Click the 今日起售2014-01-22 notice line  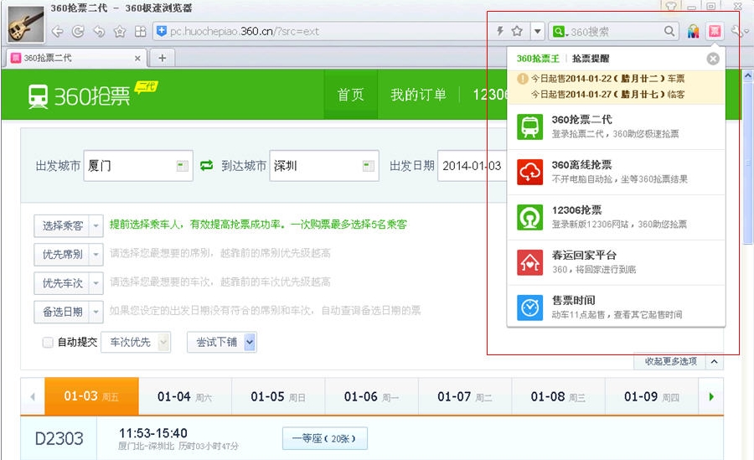click(608, 79)
